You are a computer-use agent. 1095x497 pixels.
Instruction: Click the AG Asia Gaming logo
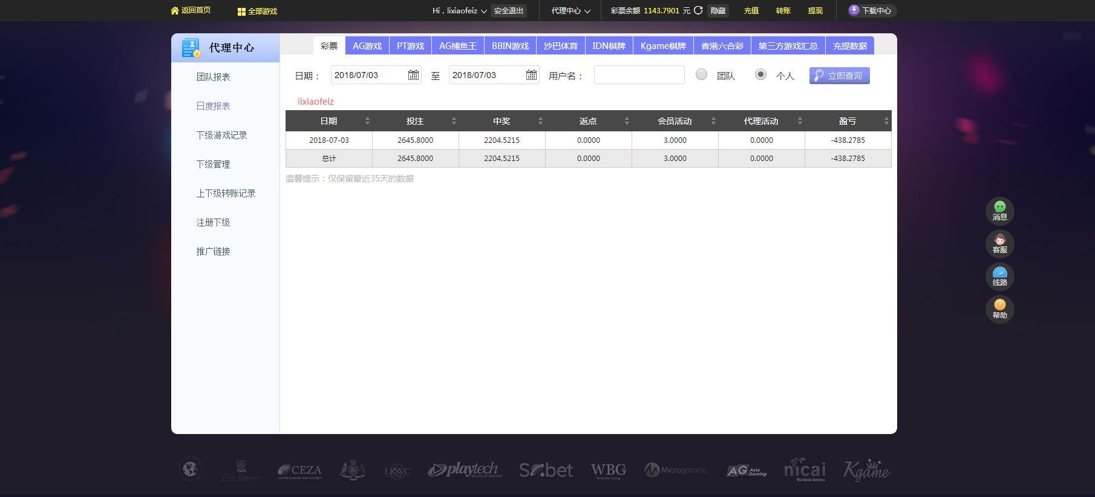tap(747, 470)
